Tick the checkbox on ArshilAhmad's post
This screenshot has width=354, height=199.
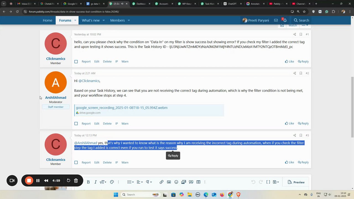point(76,124)
